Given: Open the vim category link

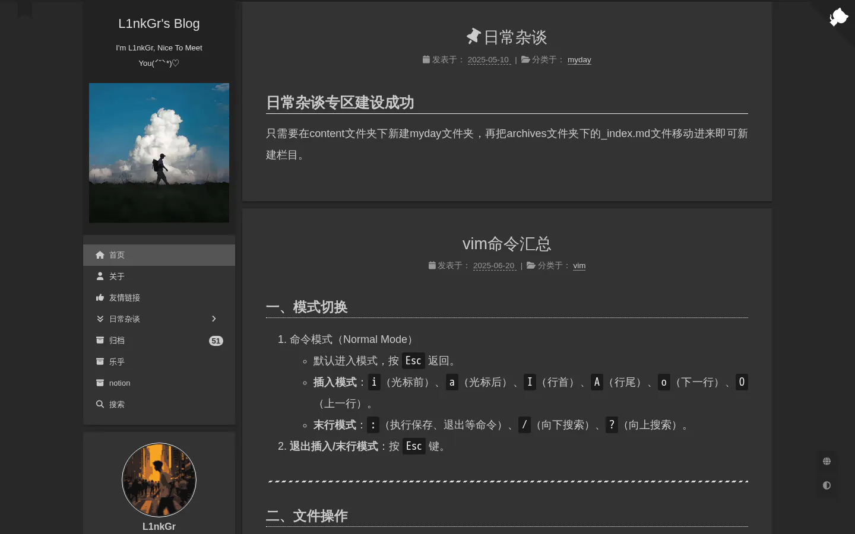Looking at the screenshot, I should (x=579, y=266).
